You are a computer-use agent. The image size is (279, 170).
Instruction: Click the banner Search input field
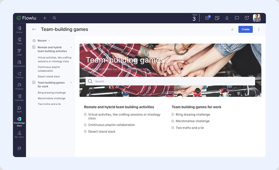point(170,81)
